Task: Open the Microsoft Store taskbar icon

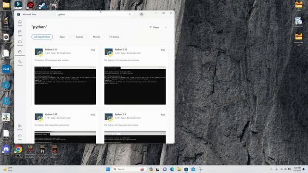Action: [186, 169]
